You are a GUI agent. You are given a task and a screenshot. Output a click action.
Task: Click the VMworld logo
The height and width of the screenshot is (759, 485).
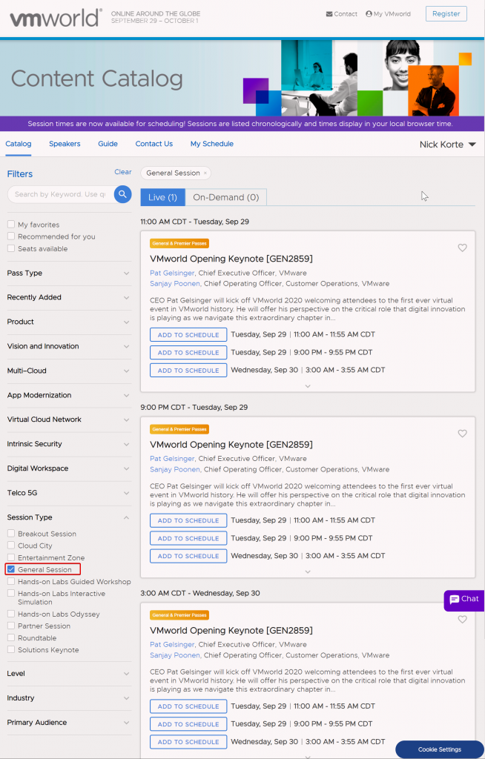point(56,19)
